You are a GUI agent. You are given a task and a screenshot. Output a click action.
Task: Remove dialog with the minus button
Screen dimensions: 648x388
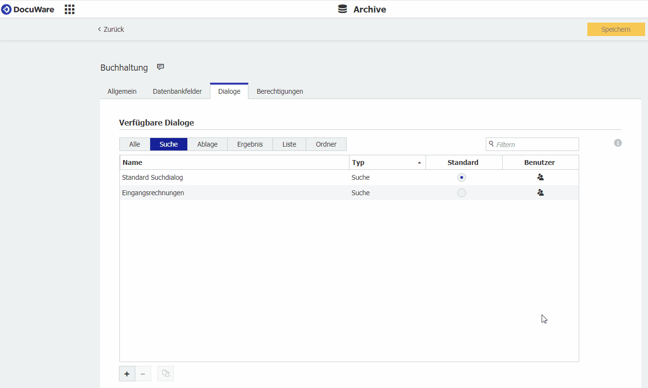143,374
